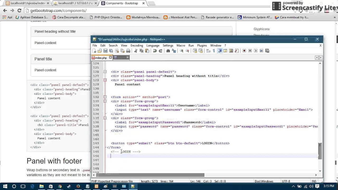338x190 pixels.
Task: Open the Language menu
Action: point(153,45)
